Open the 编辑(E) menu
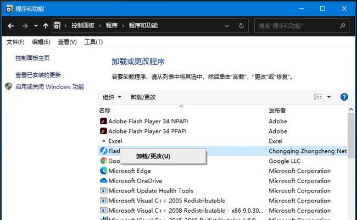 tap(41, 42)
